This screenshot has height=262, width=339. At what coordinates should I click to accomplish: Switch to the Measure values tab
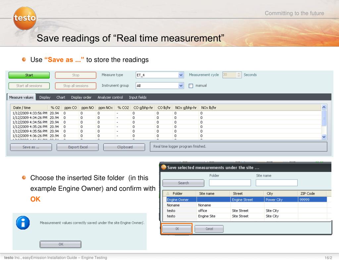[x=21, y=97]
